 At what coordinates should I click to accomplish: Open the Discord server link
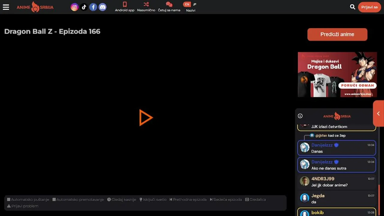tap(103, 7)
